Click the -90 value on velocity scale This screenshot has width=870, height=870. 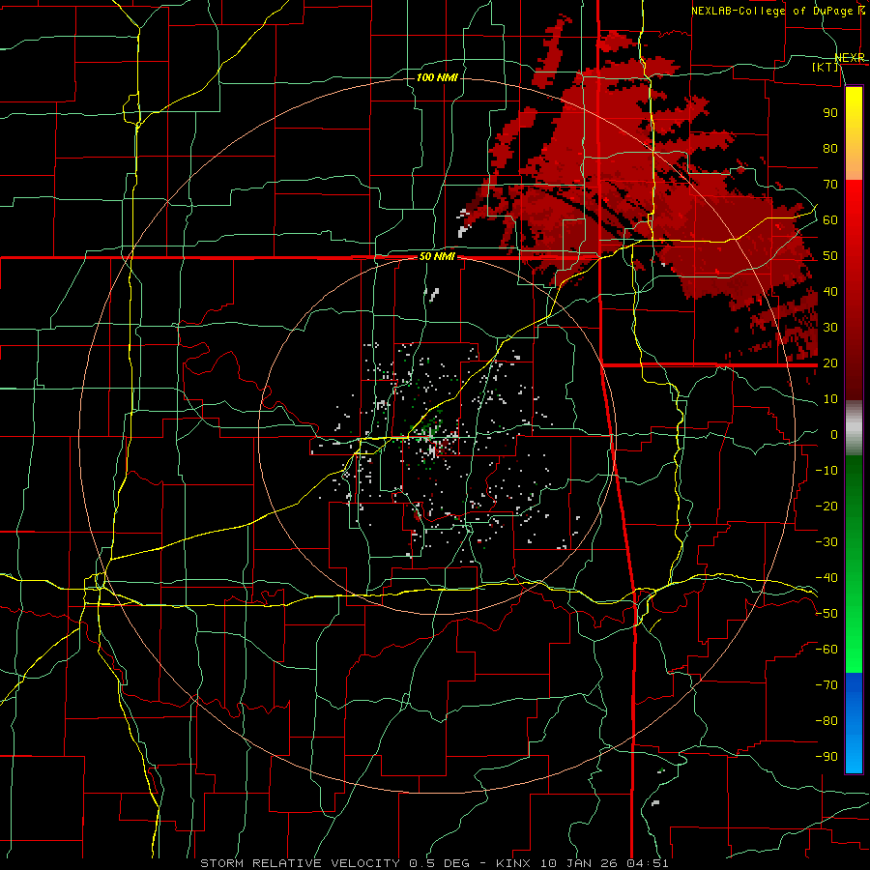tap(826, 757)
